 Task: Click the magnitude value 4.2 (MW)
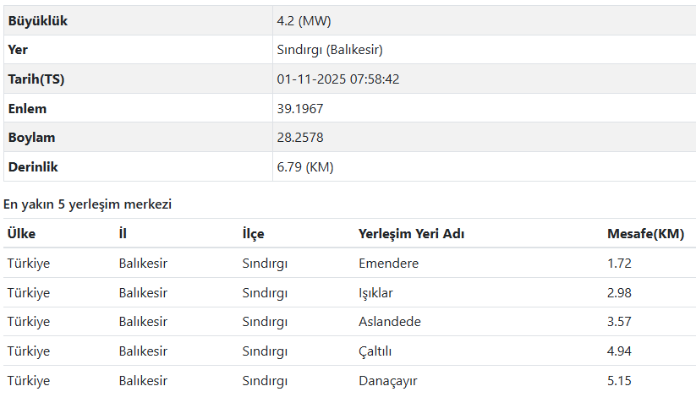[304, 21]
